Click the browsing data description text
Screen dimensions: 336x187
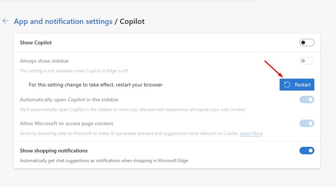[129, 133]
